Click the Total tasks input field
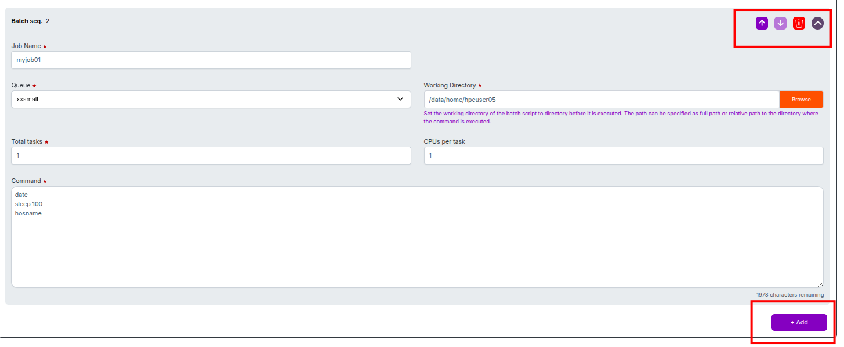 [x=211, y=155]
